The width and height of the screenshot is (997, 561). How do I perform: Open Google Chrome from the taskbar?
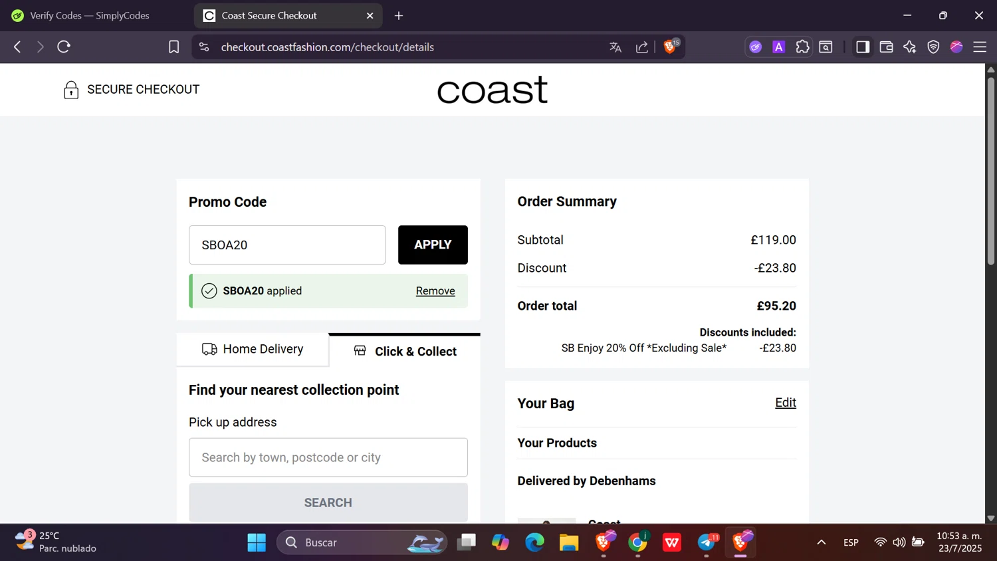coord(638,542)
